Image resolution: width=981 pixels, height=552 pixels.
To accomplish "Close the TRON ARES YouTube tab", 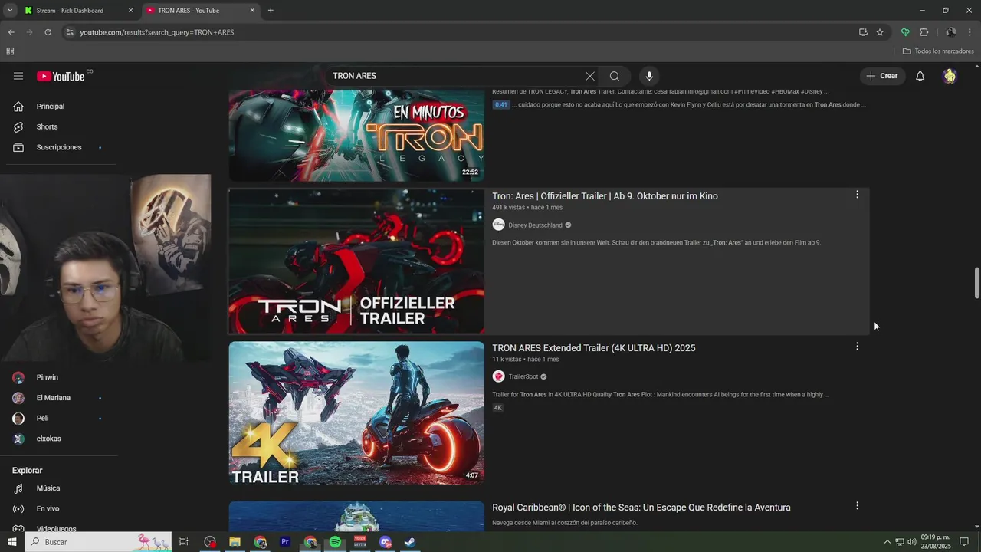I will [253, 11].
